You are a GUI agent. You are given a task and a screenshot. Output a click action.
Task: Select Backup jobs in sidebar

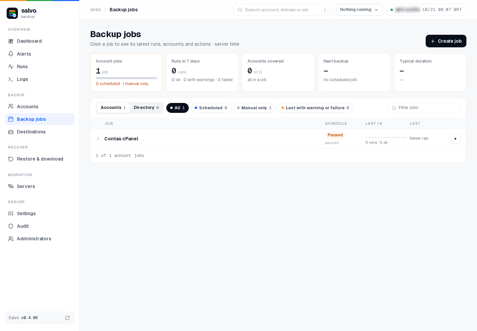[x=39, y=119]
